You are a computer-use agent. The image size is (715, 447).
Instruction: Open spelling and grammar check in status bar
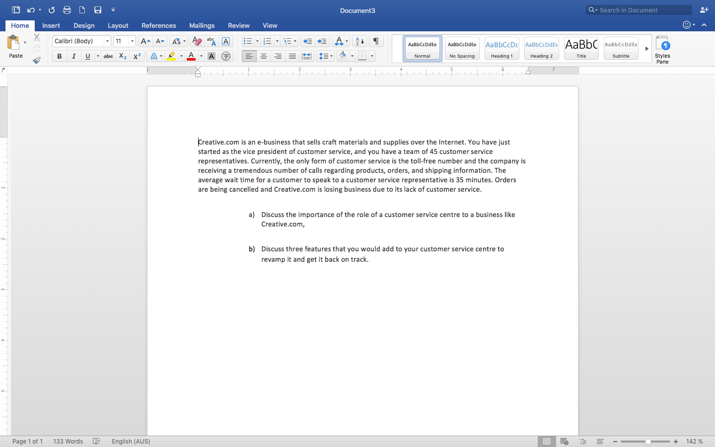[97, 441]
